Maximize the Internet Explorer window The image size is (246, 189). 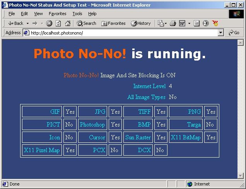point(234,5)
